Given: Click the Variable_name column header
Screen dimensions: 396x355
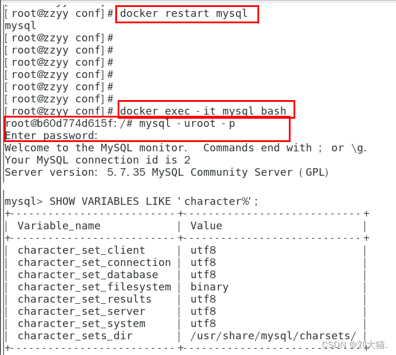Looking at the screenshot, I should [x=59, y=226].
